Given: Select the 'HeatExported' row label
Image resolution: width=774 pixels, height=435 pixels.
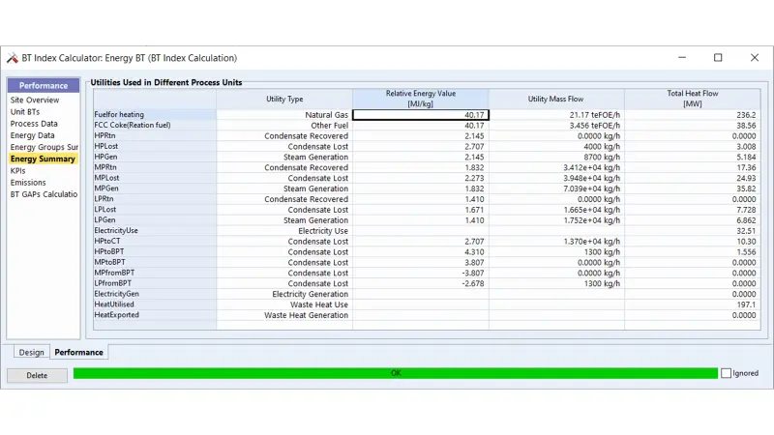Looking at the screenshot, I should pyautogui.click(x=155, y=315).
